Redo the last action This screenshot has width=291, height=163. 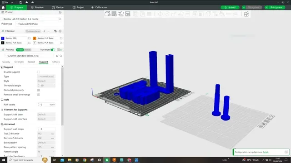coord(32,2)
